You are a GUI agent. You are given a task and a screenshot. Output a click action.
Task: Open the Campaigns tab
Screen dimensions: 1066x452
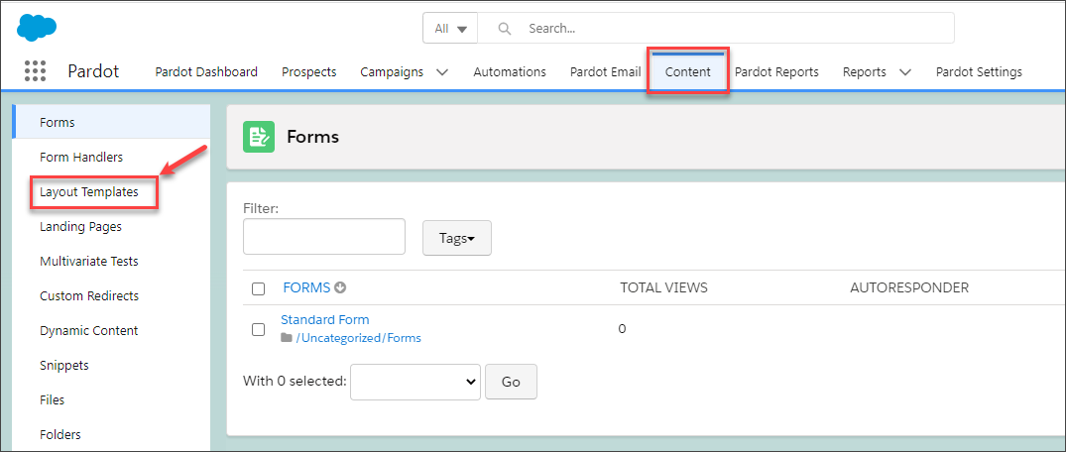[x=392, y=71]
